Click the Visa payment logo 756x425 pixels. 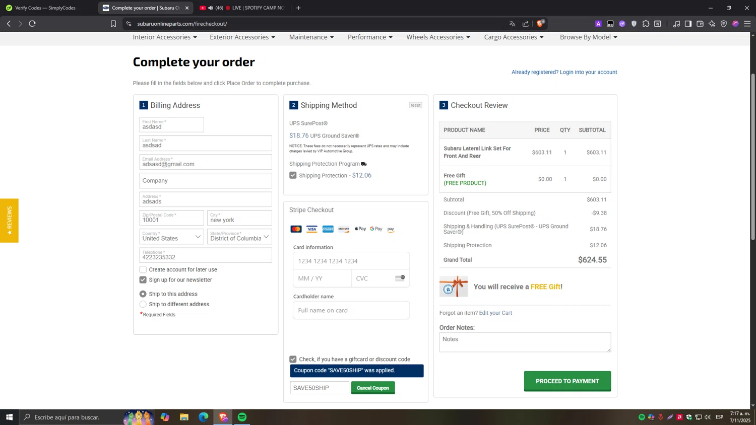312,229
